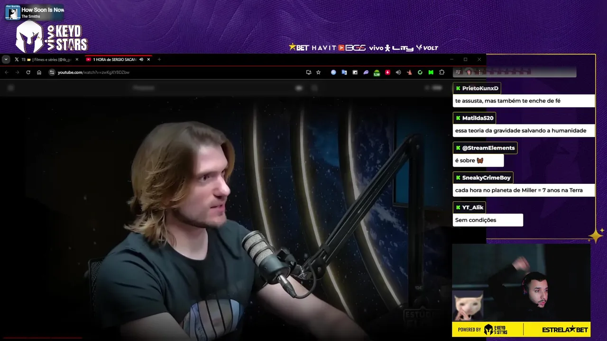Open the orange hand extension icon
This screenshot has width=607, height=341.
point(409,72)
